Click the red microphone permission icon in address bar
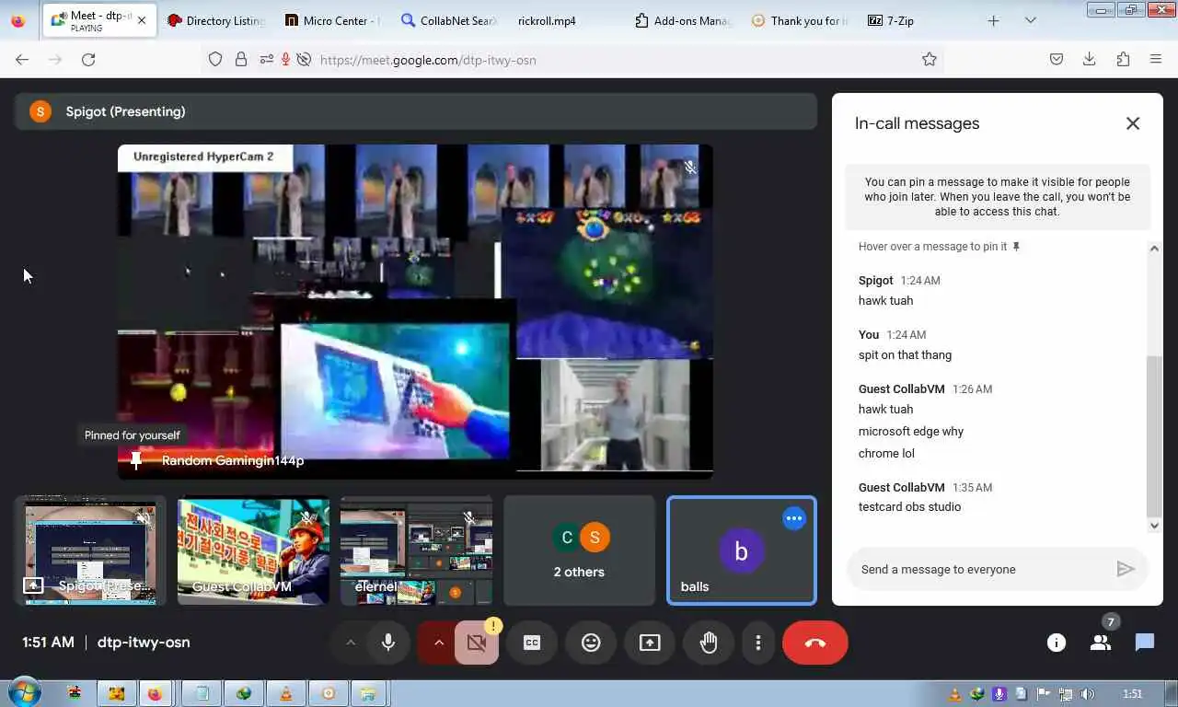1178x707 pixels. coord(286,59)
